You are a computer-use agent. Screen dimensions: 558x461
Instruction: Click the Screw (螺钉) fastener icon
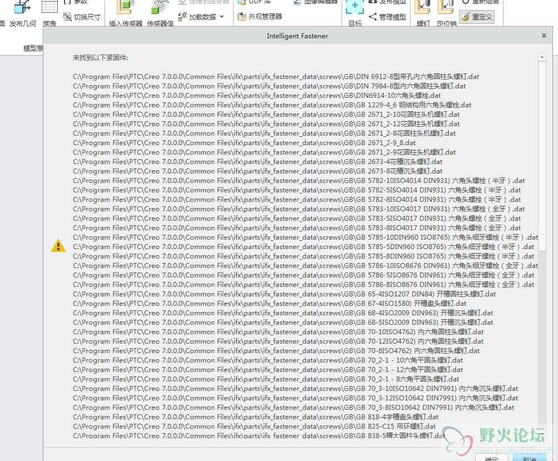click(423, 7)
